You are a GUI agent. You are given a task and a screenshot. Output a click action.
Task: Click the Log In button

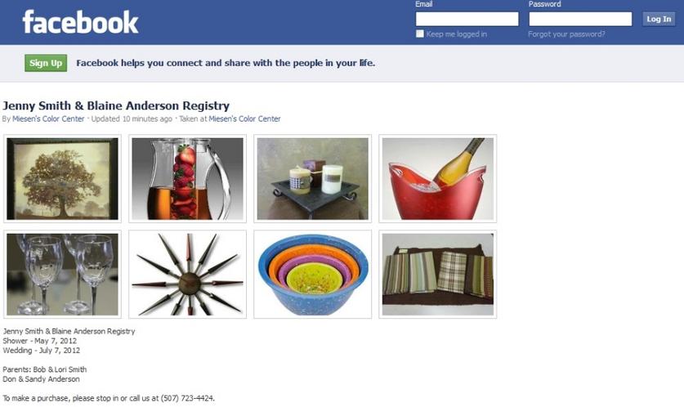(x=659, y=19)
